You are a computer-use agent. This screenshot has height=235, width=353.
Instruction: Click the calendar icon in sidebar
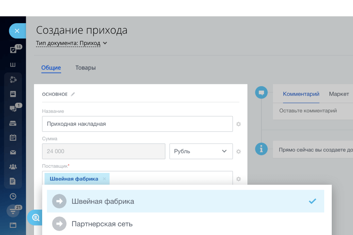click(x=13, y=137)
